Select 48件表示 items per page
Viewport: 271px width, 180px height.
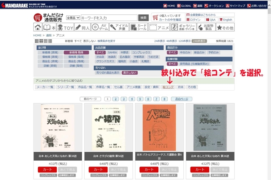point(171,41)
